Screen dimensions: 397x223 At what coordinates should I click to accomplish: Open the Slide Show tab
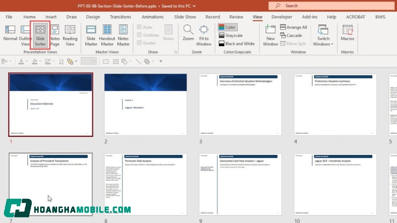[x=185, y=17]
